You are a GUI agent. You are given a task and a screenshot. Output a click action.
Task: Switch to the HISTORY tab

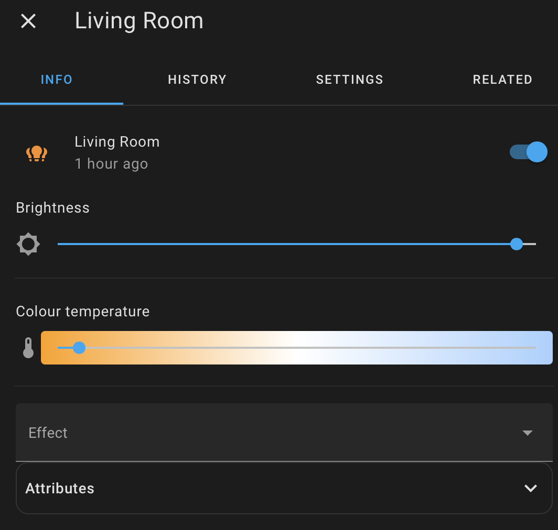tap(197, 80)
